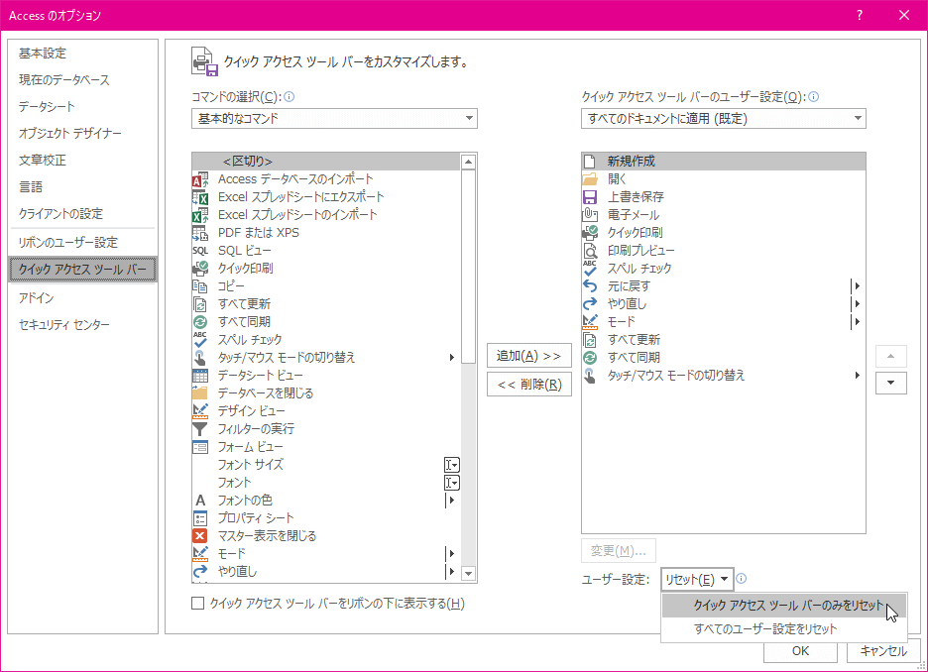This screenshot has height=672, width=928.
Task: Expand submenu arrow for 元に戻す in right list
Action: 856,286
